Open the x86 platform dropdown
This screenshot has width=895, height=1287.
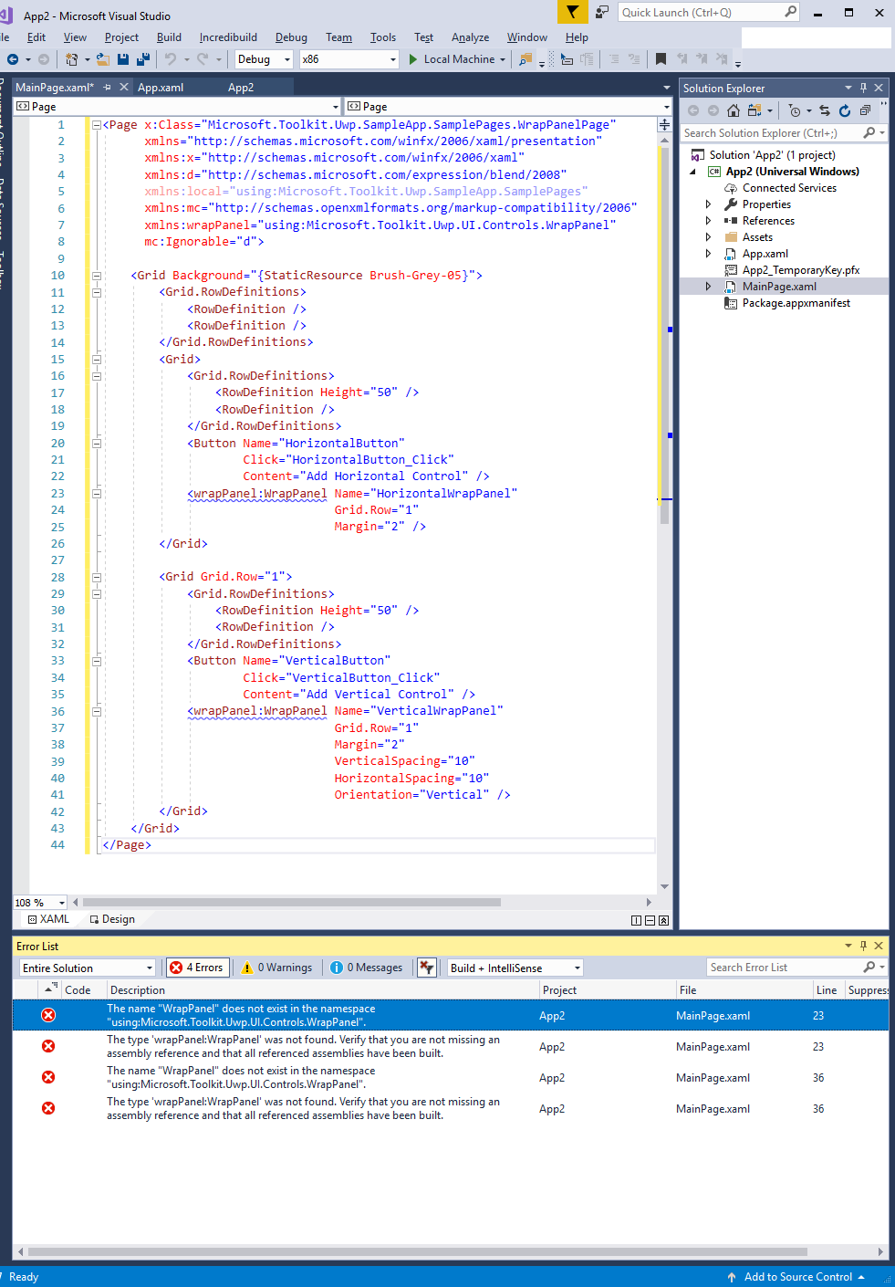(x=349, y=59)
